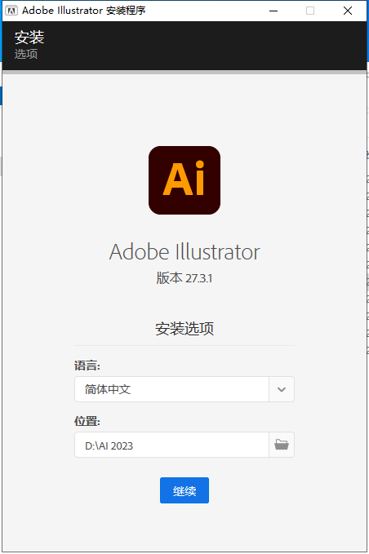
Task: Click the D:\AI 2023 location field
Action: (x=171, y=445)
